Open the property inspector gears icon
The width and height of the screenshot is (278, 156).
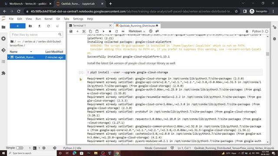pyautogui.click(x=275, y=27)
